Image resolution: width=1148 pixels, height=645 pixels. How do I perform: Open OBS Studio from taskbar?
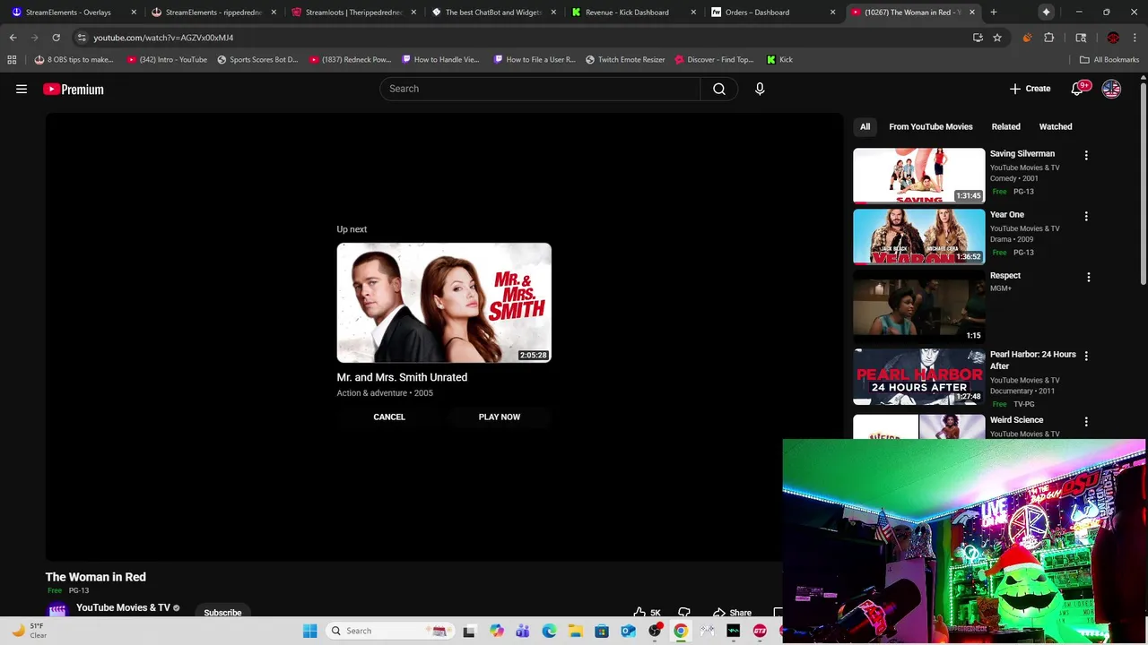655,631
